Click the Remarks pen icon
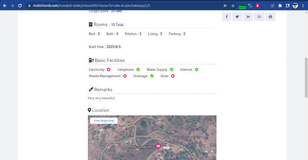Image resolution: width=308 pixels, height=160 pixels. click(91, 90)
